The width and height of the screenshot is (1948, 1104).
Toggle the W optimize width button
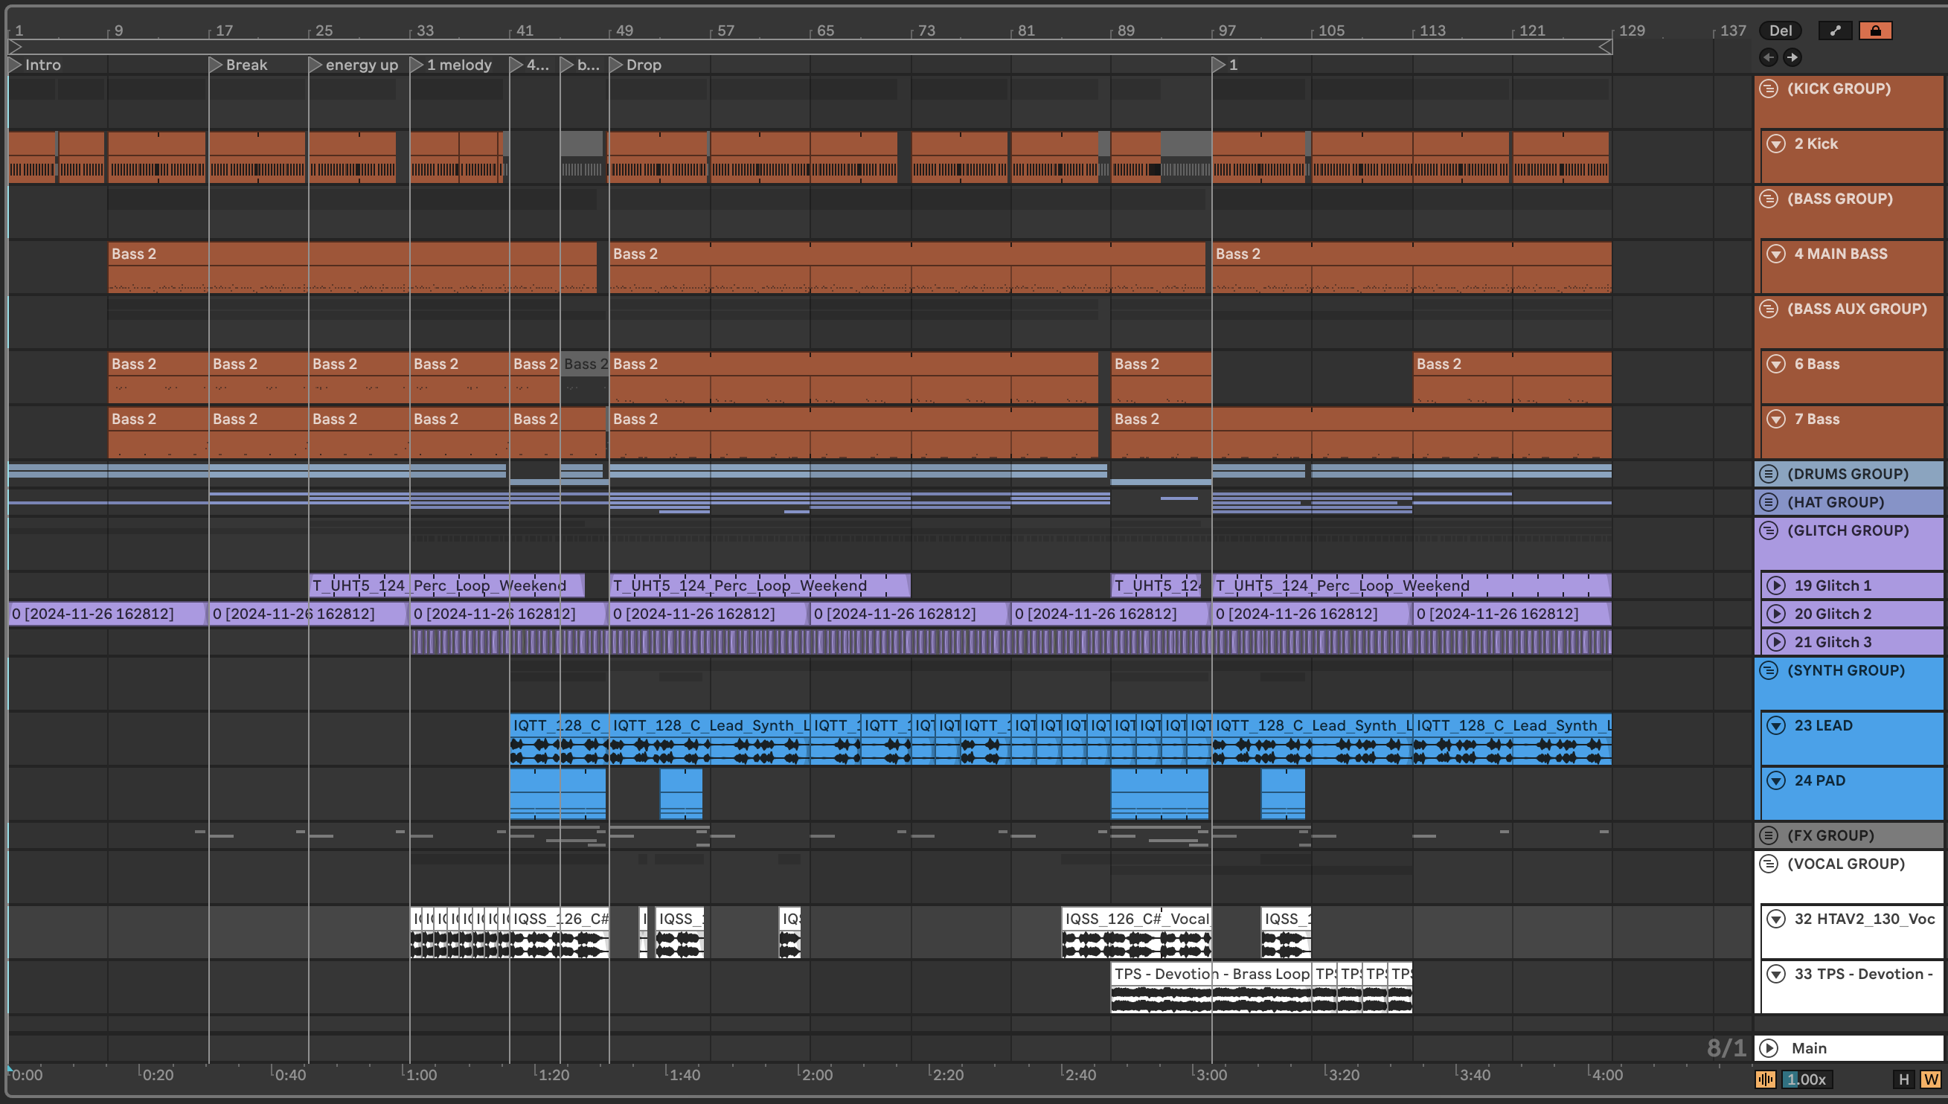click(1931, 1079)
